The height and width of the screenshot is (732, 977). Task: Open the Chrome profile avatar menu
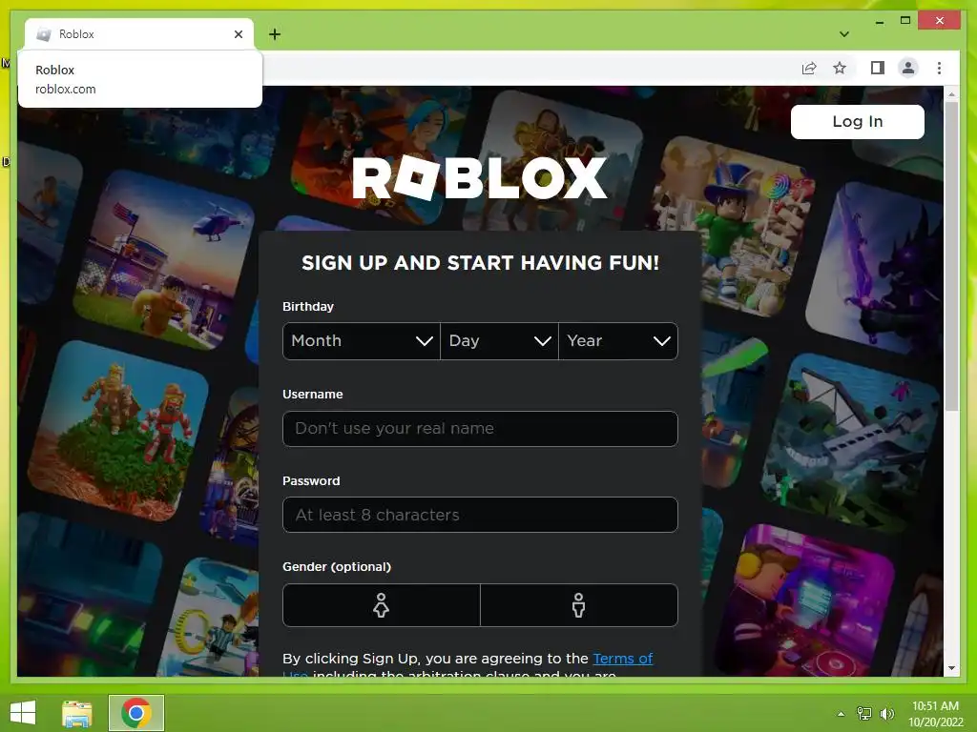(x=908, y=68)
